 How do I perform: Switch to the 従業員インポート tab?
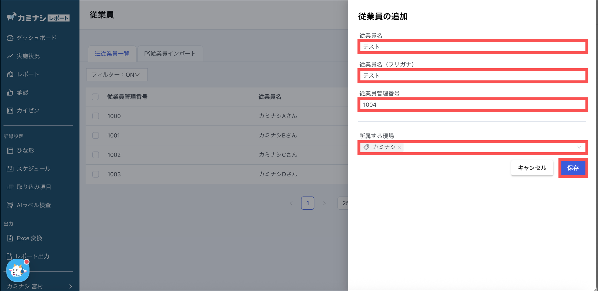[x=170, y=54]
